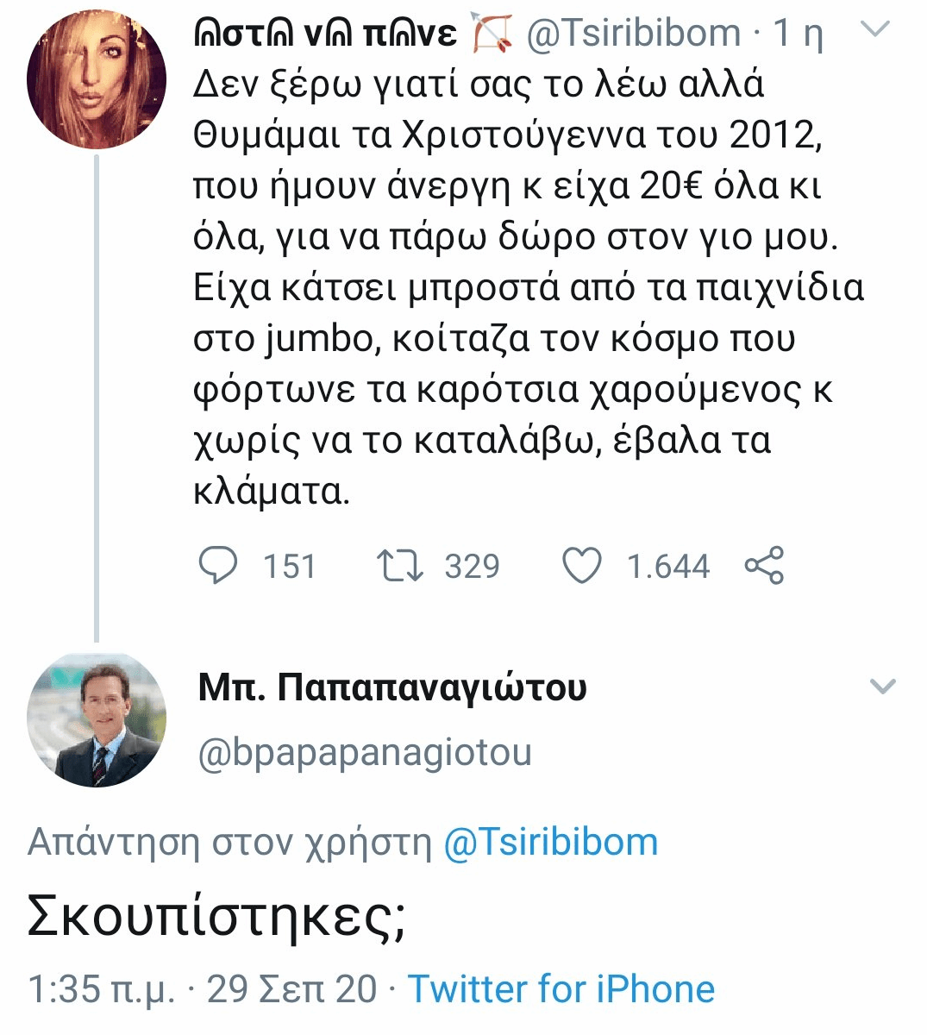
Task: Like the tweet with the heart icon
Action: coord(582,566)
